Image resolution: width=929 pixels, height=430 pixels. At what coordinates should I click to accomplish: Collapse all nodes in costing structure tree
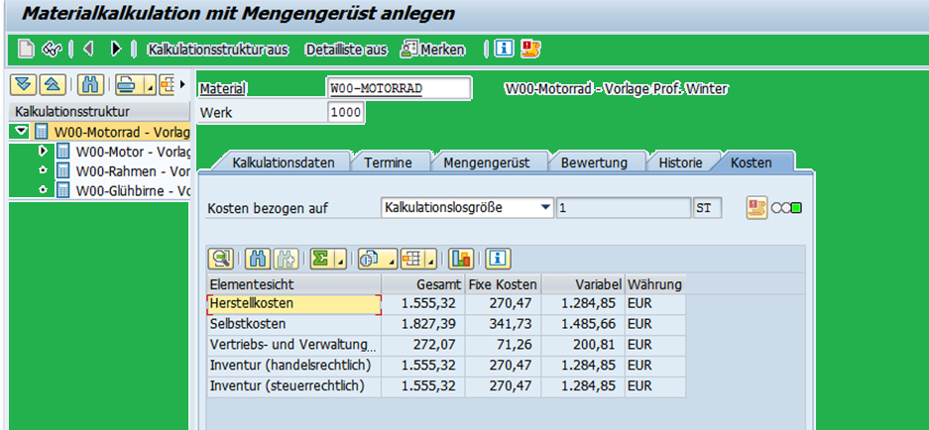click(x=53, y=85)
